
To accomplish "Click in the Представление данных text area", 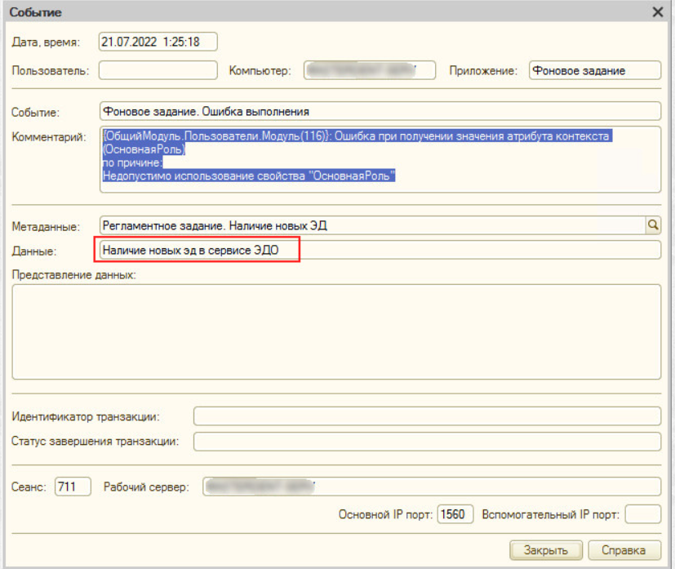I will pyautogui.click(x=335, y=331).
